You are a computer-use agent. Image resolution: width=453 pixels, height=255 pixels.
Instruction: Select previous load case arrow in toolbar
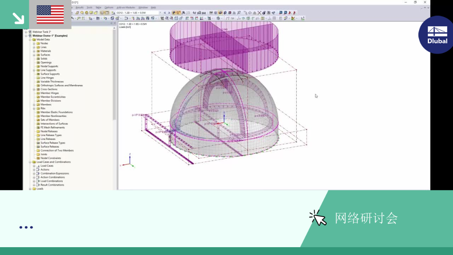[x=165, y=13]
